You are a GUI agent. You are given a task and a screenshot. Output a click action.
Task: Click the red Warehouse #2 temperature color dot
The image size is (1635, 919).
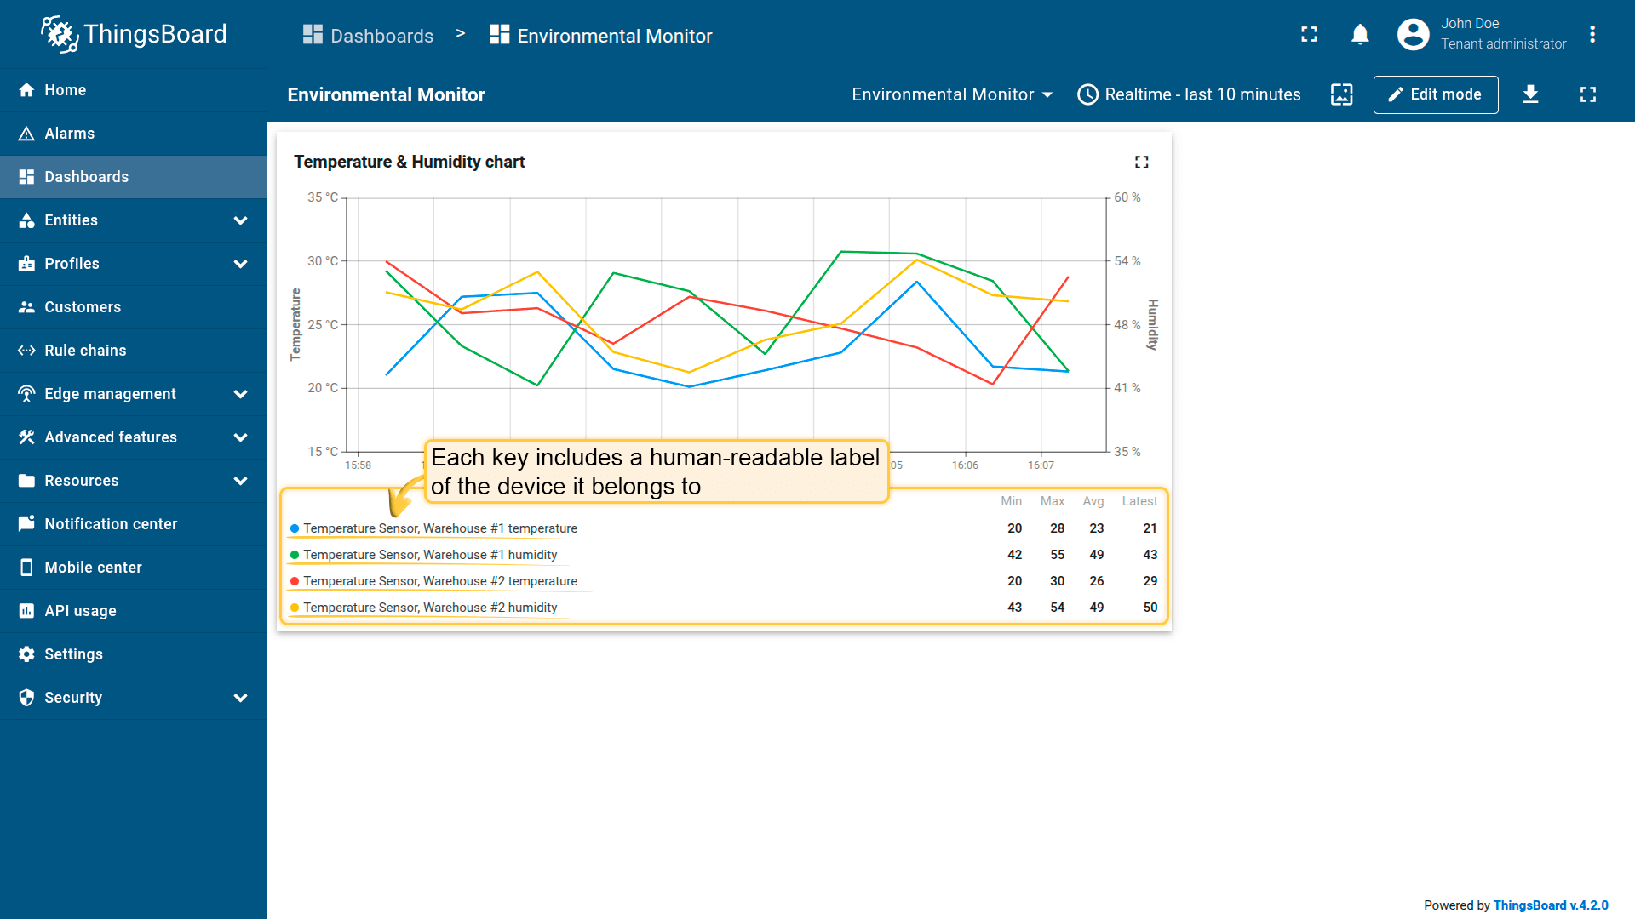(x=295, y=581)
